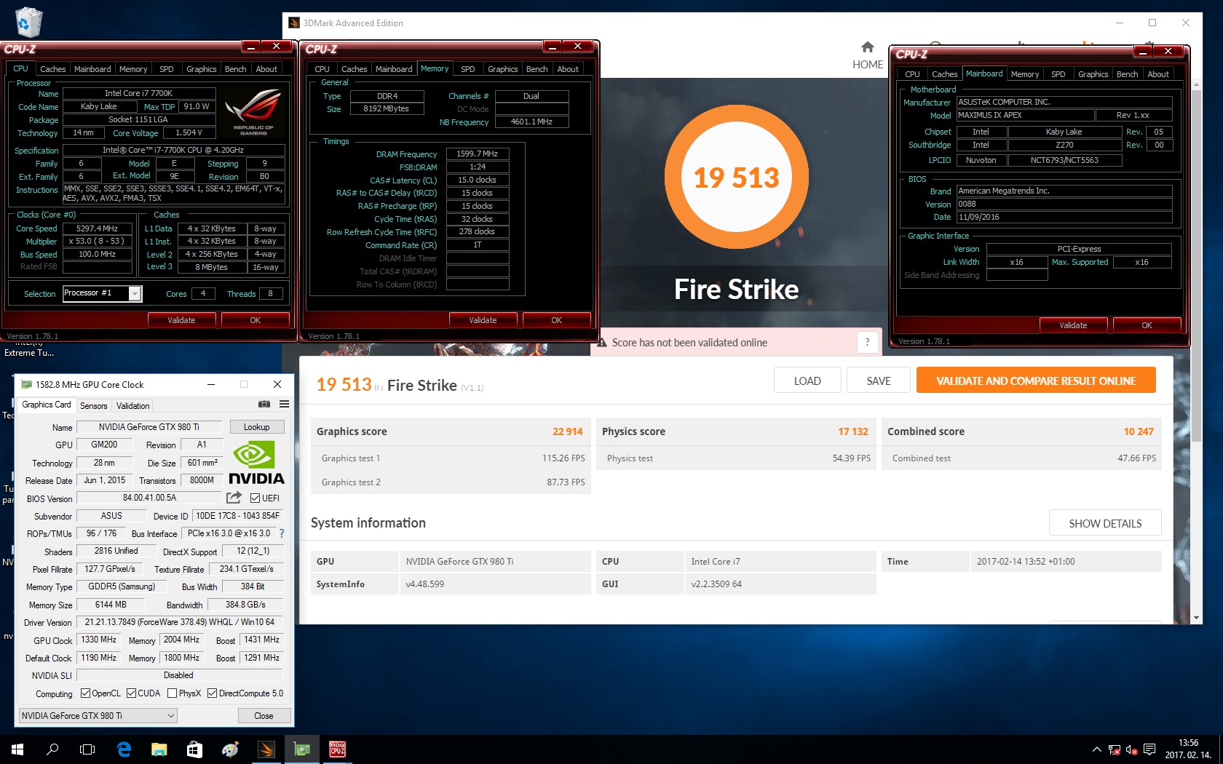Open CPU tab in CPU-Z motherboard window

point(912,74)
